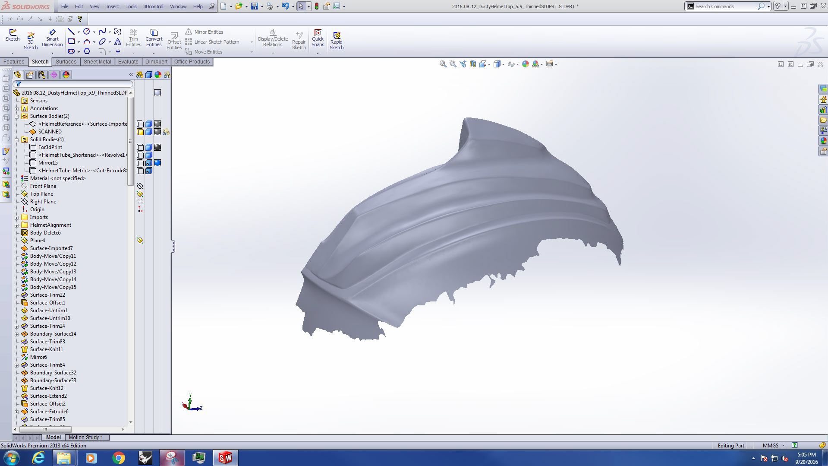Image resolution: width=828 pixels, height=466 pixels.
Task: Toggle hide/show for SCANNED surface body
Action: (140, 132)
